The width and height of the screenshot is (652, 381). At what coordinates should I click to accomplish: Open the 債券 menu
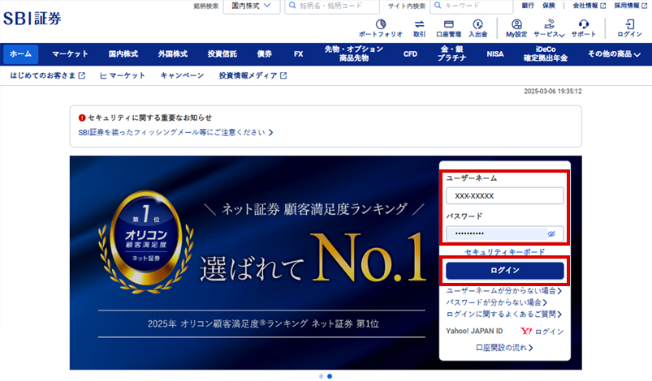[265, 54]
